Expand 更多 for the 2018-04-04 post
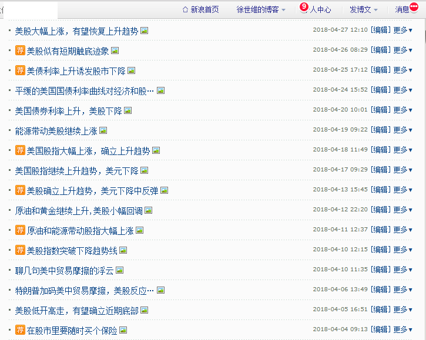 (x=402, y=329)
